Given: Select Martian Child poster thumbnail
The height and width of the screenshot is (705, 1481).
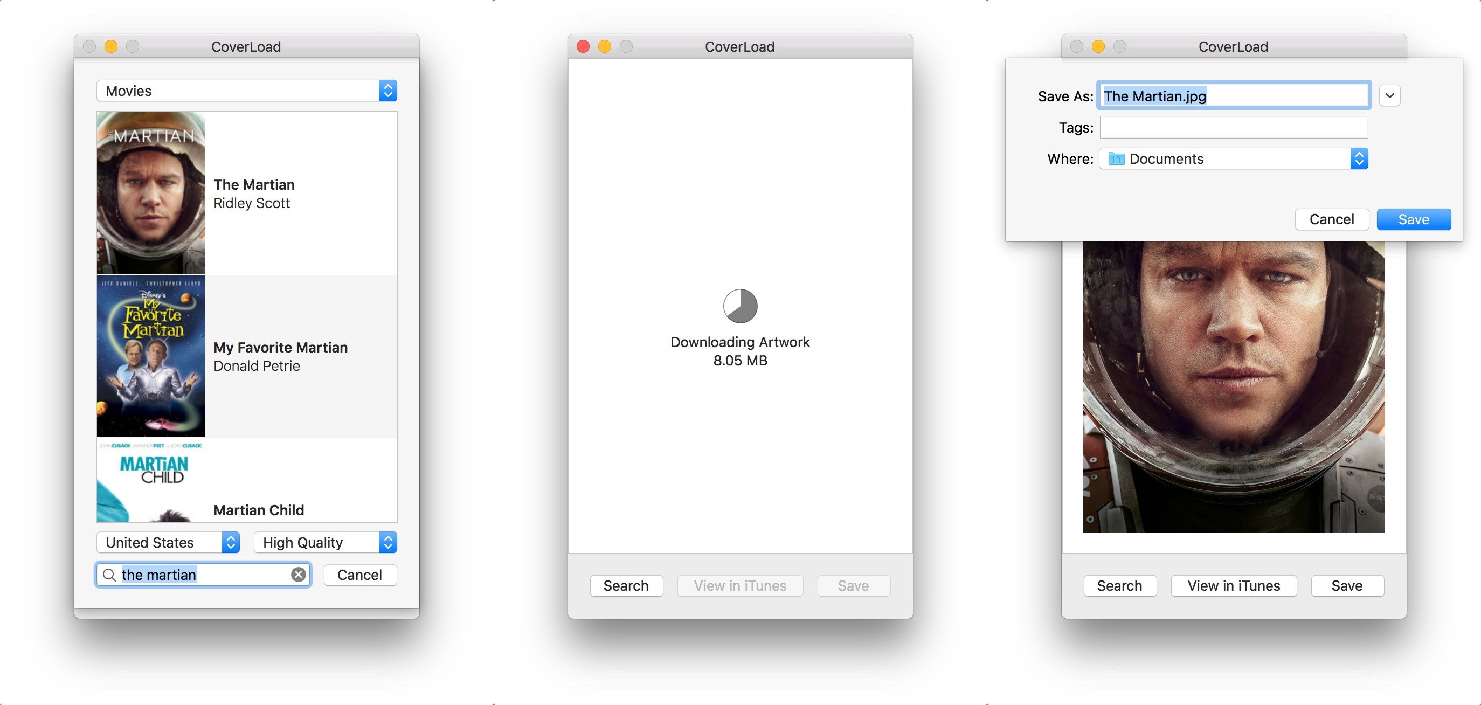Looking at the screenshot, I should click(x=150, y=480).
